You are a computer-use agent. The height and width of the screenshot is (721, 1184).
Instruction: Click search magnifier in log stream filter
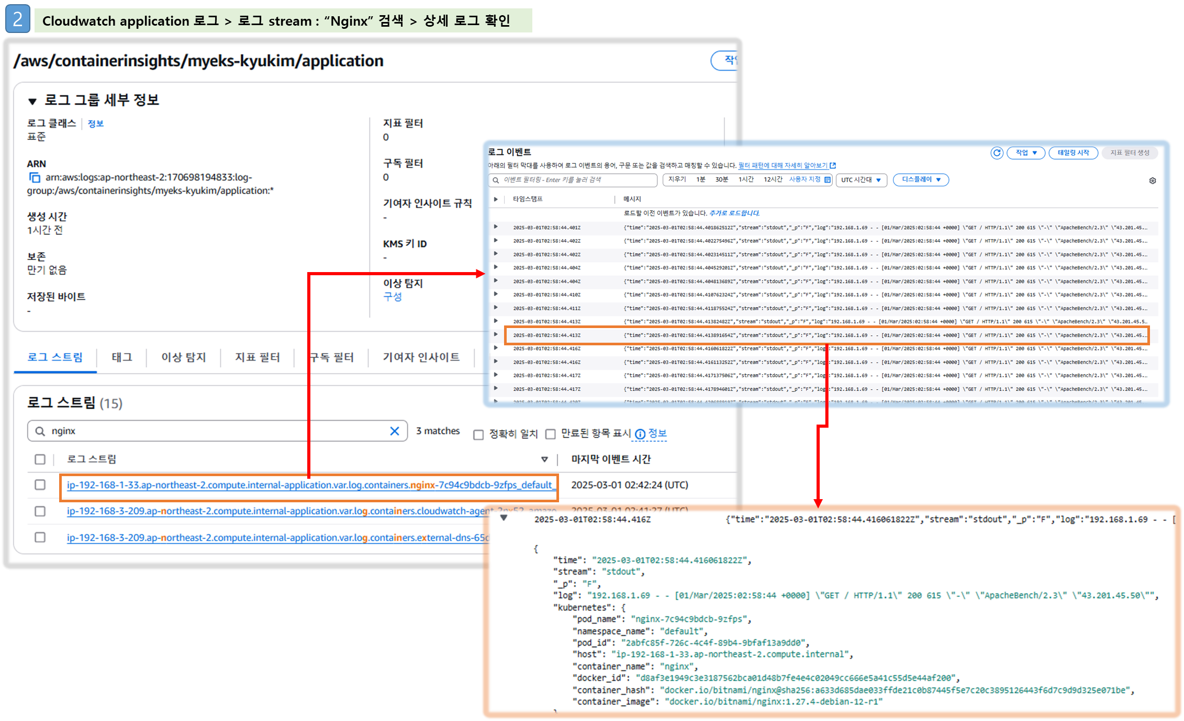click(x=40, y=431)
